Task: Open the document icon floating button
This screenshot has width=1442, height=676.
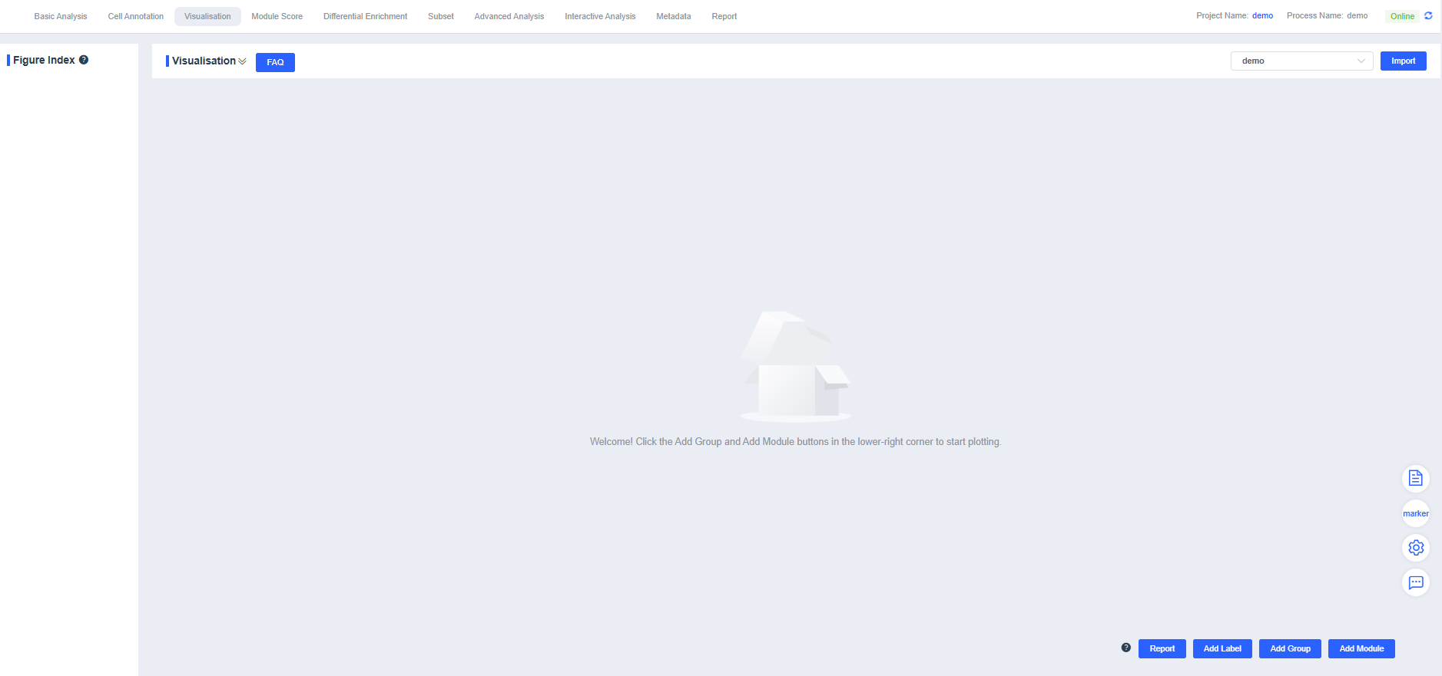Action: (x=1415, y=479)
